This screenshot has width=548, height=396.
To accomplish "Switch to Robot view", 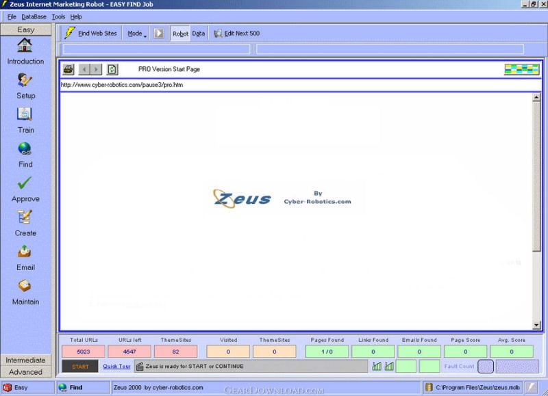I will click(180, 33).
